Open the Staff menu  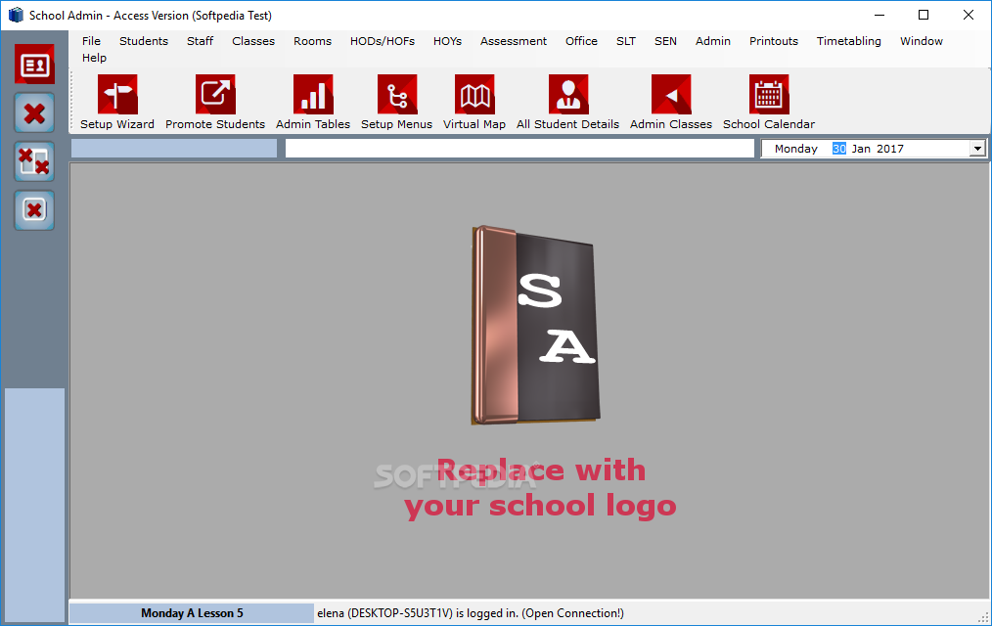[200, 41]
